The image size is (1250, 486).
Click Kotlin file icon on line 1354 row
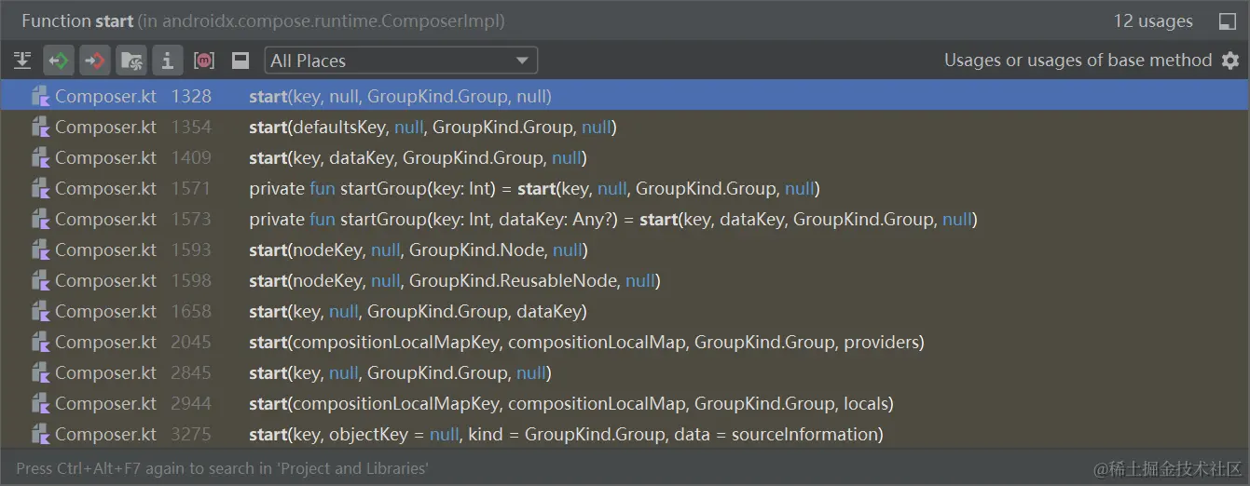tap(40, 127)
